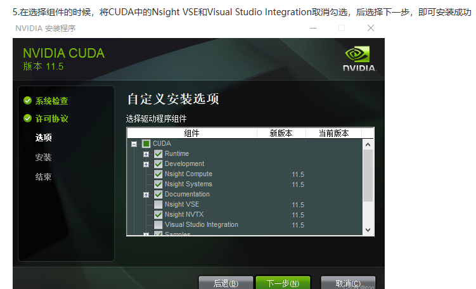
Task: Click the 11.5 version of Nsight Compute
Action: [298, 174]
